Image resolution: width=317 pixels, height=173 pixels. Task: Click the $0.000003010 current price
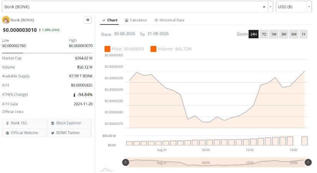[20, 30]
